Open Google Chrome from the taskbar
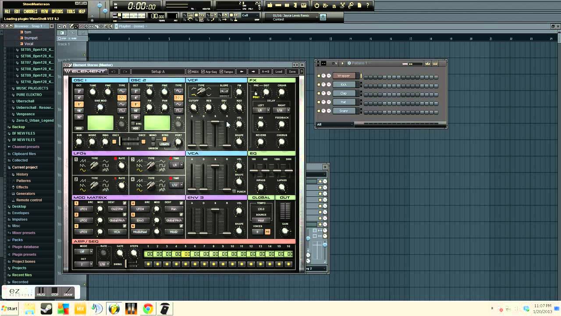The image size is (561, 316). coord(148,309)
